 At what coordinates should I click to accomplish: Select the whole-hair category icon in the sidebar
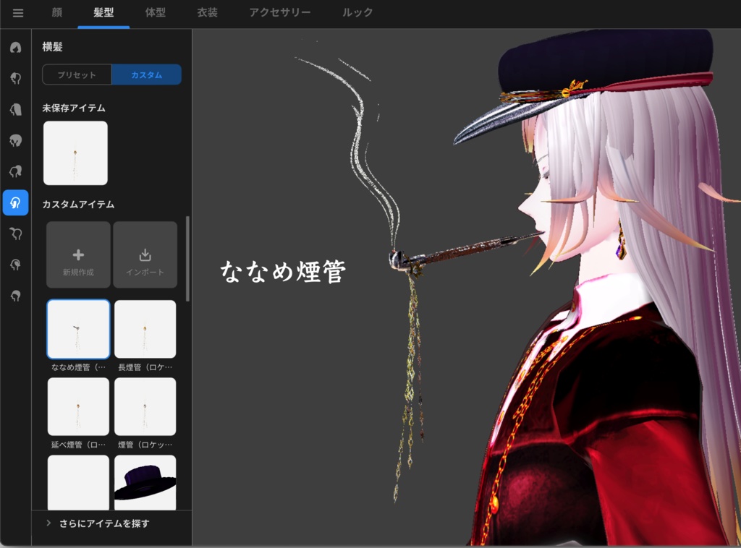pos(16,48)
